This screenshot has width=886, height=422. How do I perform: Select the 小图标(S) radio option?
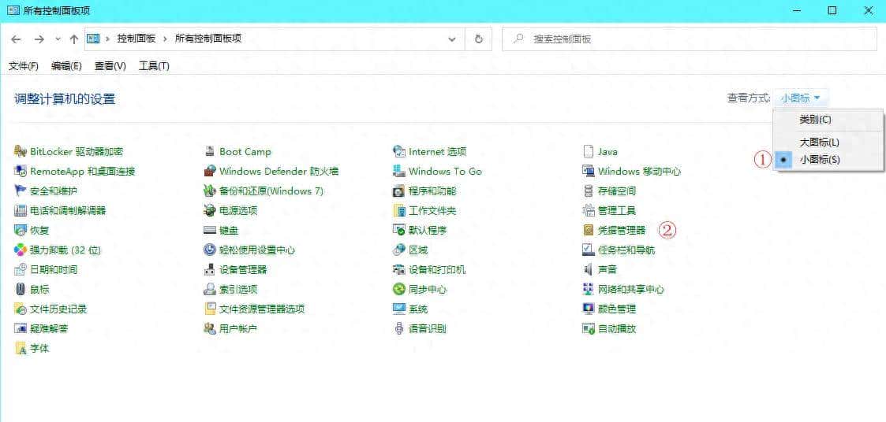pos(819,159)
